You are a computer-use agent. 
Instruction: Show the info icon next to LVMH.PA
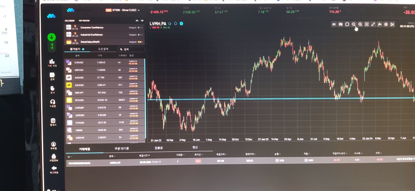coord(181,24)
